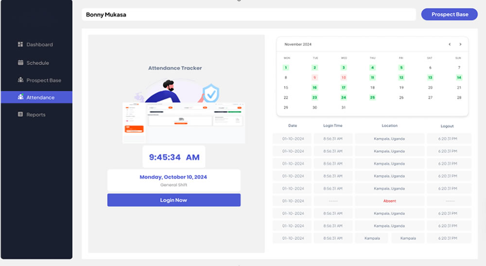Open the Reports menu item
This screenshot has height=266, width=486.
[x=36, y=115]
